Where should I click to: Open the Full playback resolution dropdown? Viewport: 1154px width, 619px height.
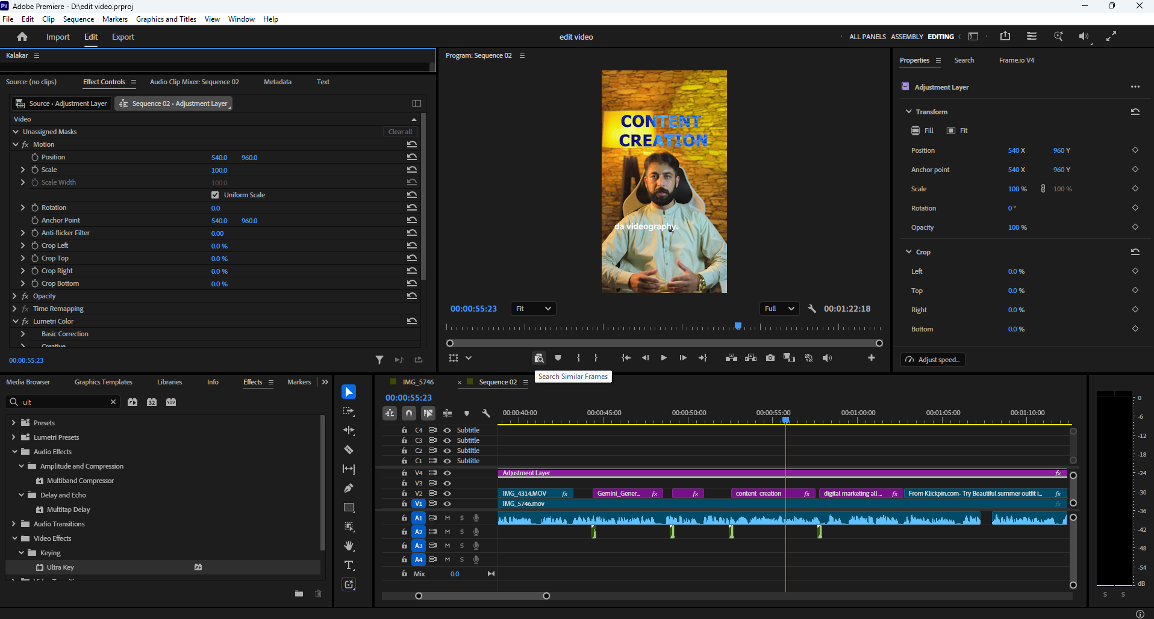pos(779,309)
